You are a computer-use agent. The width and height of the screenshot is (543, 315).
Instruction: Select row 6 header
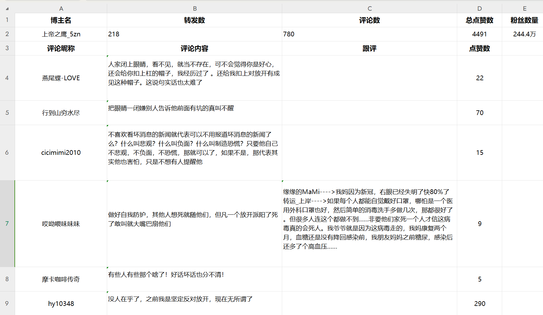click(x=7, y=153)
